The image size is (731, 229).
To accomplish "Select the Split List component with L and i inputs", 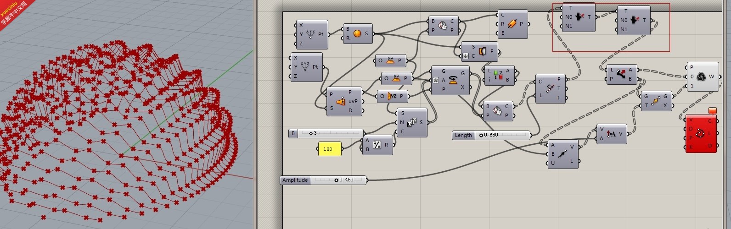I will click(x=499, y=76).
